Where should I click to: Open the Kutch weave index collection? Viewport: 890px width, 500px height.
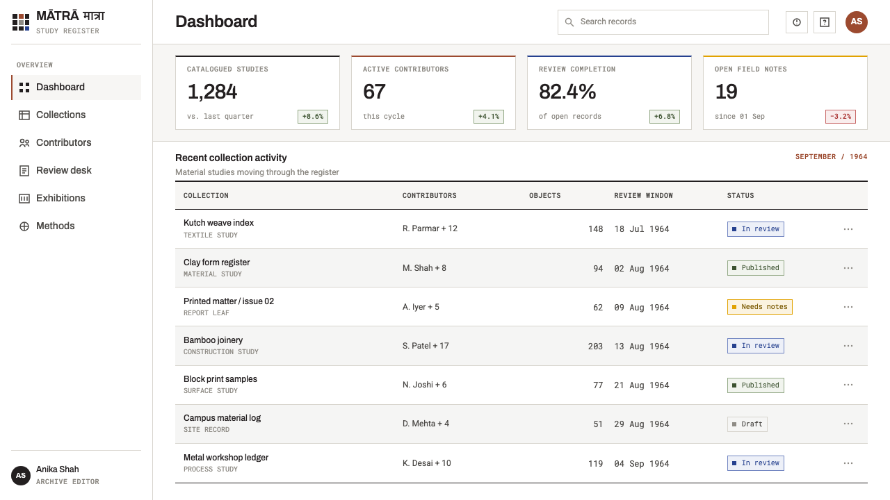point(218,223)
